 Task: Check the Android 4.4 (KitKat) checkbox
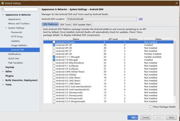(54, 75)
